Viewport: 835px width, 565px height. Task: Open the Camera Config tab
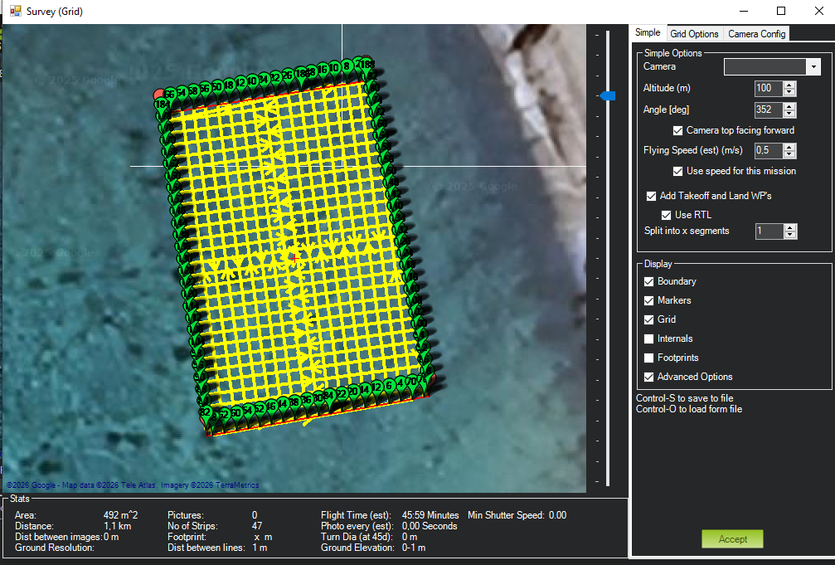[756, 34]
